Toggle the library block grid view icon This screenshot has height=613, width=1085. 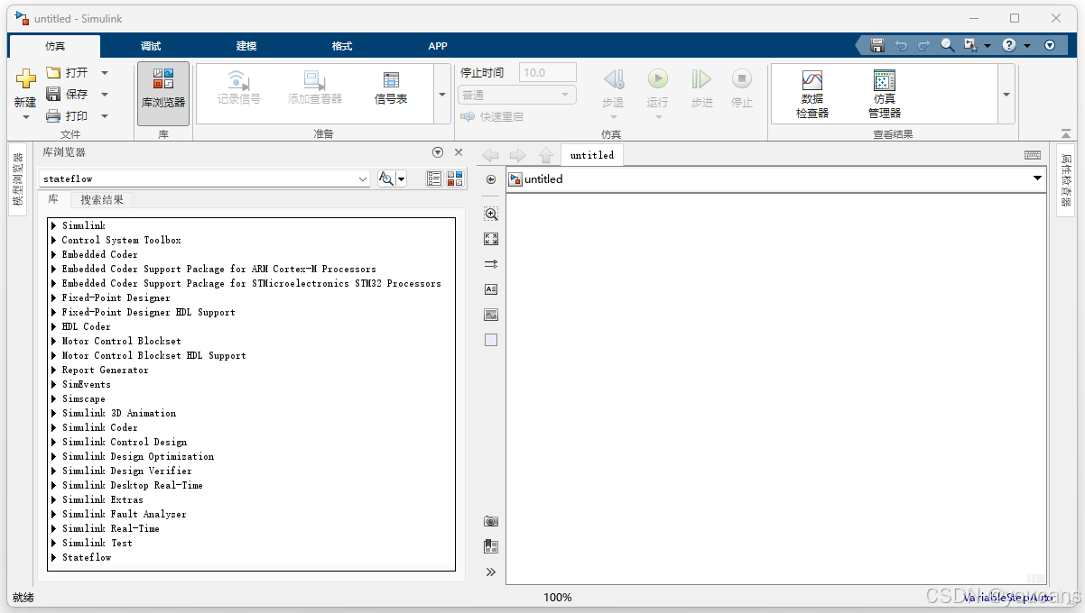(x=454, y=178)
